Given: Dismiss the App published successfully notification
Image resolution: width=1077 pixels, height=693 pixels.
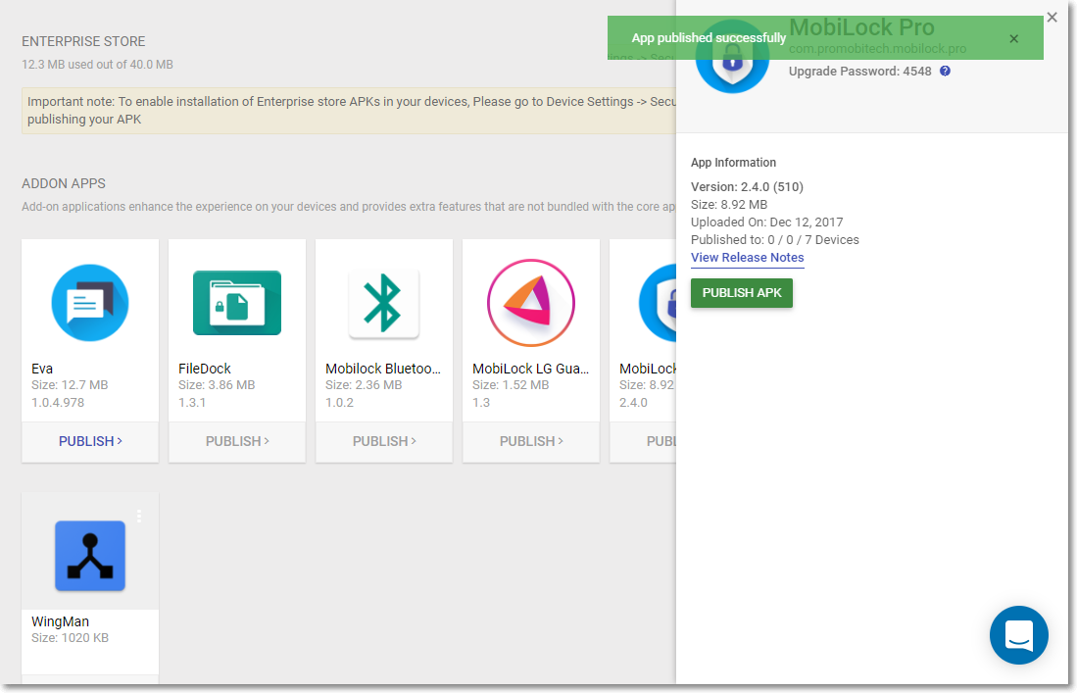Looking at the screenshot, I should [x=1014, y=38].
